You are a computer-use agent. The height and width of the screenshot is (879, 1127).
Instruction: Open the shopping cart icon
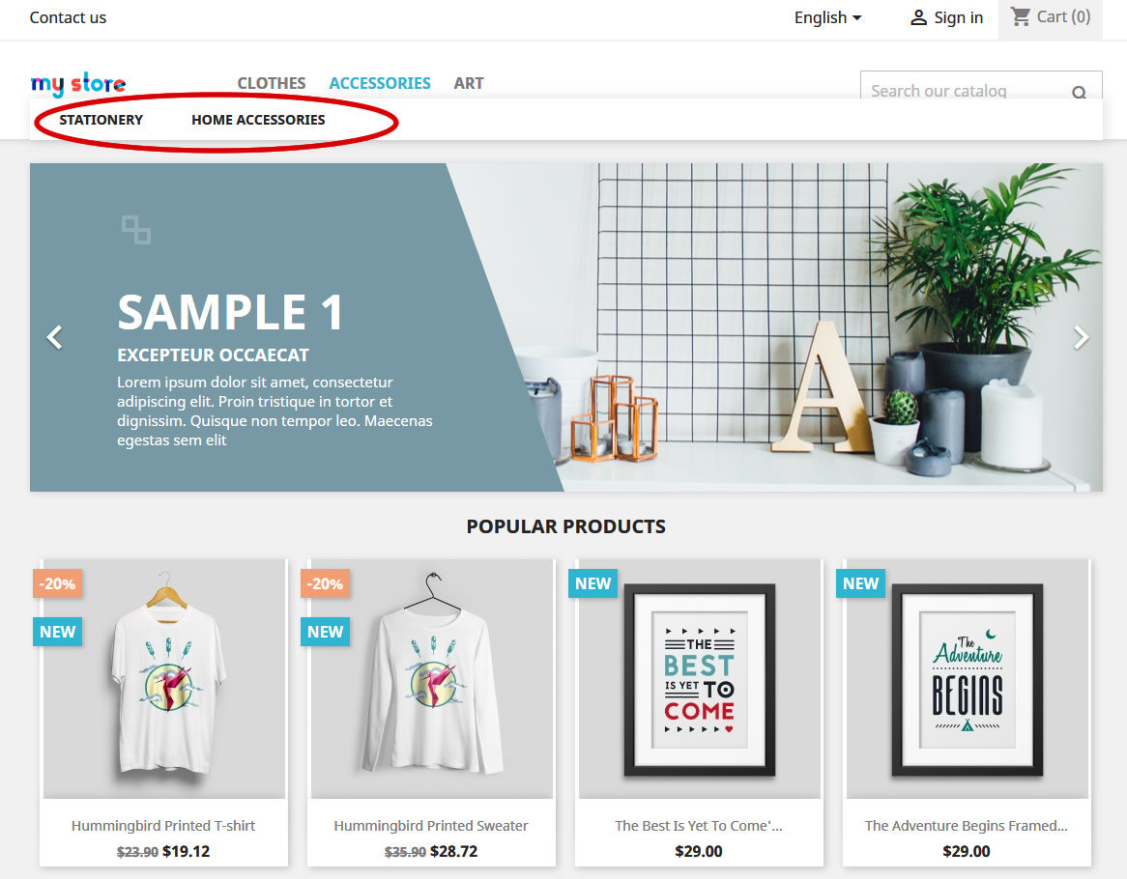click(1021, 16)
